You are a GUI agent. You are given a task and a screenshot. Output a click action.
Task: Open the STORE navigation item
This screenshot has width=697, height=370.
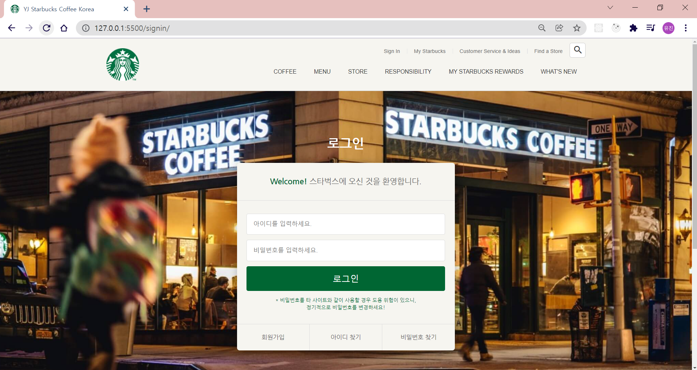tap(358, 71)
